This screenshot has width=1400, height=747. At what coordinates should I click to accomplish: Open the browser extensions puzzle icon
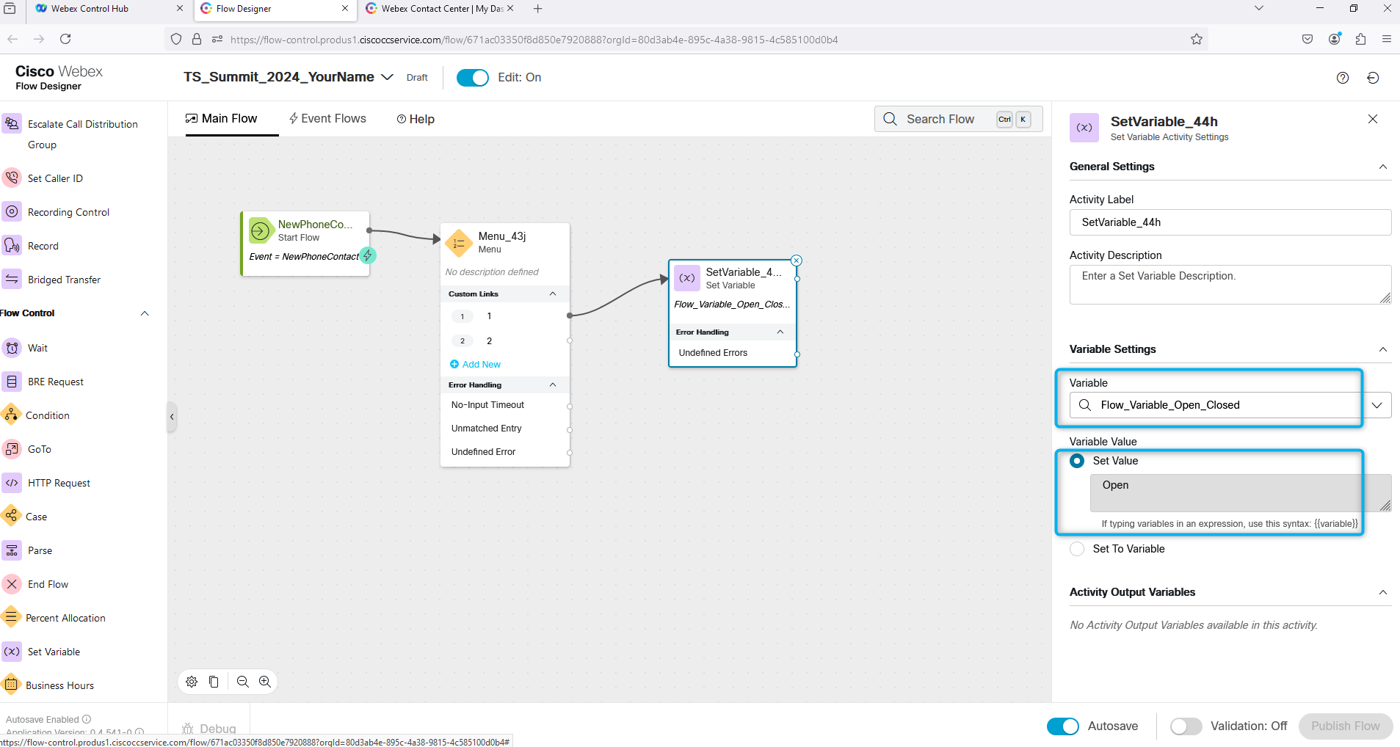point(1360,39)
